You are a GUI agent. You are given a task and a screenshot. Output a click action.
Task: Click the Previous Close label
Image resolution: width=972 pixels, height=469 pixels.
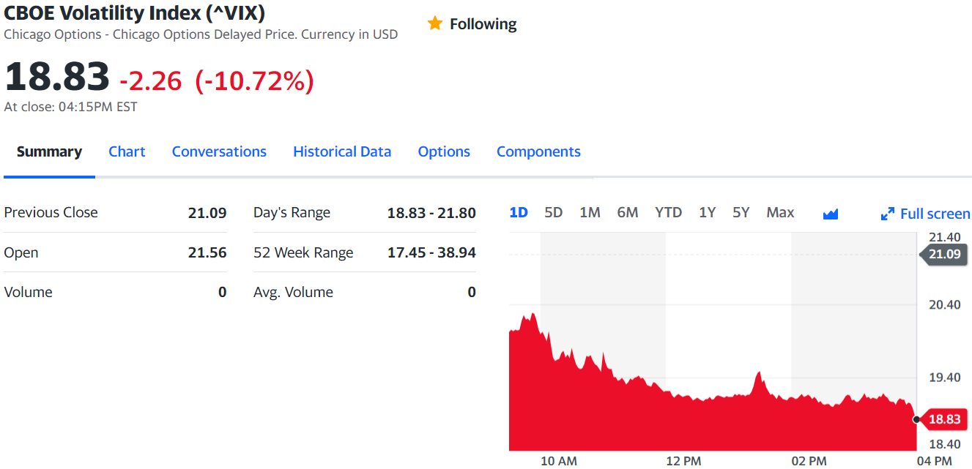51,212
